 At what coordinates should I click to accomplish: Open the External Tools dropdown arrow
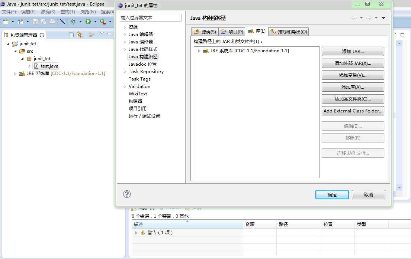(110, 22)
